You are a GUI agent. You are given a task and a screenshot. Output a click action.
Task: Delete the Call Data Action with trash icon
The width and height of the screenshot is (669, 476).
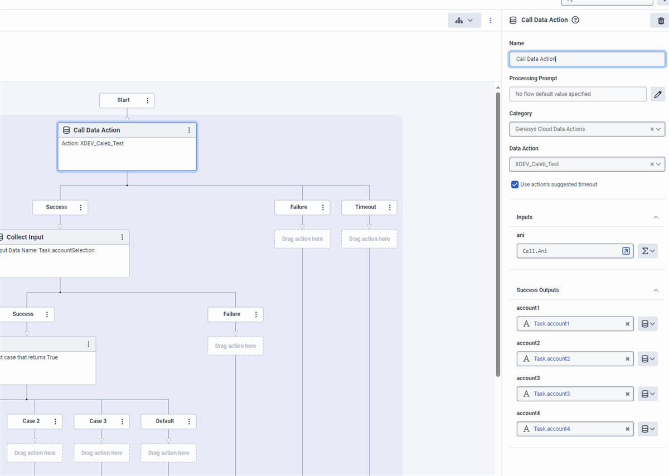[661, 21]
